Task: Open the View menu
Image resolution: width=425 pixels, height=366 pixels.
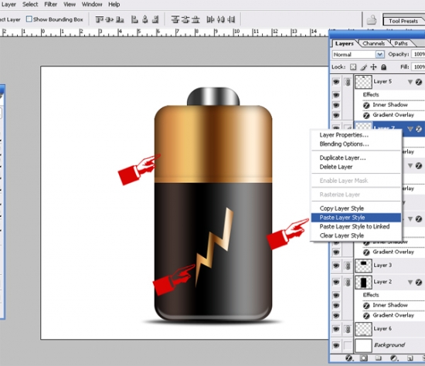Action: [x=70, y=5]
